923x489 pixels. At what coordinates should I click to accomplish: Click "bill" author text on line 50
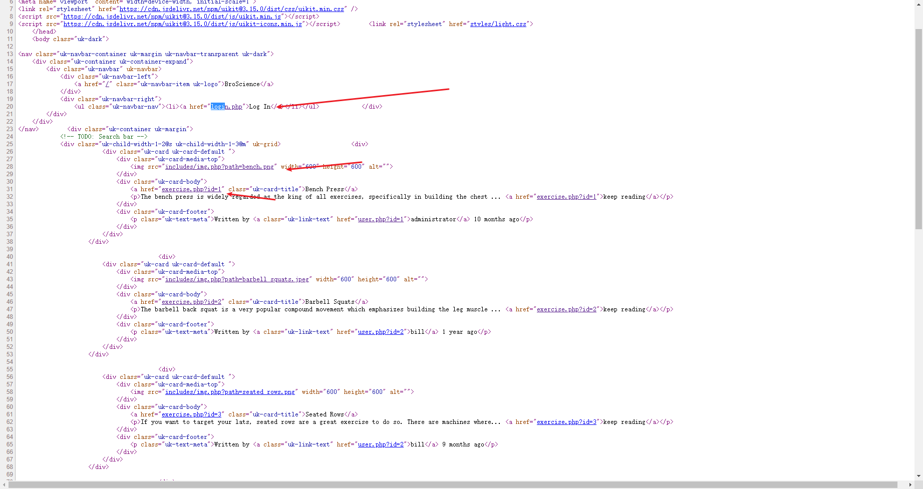[x=418, y=332]
